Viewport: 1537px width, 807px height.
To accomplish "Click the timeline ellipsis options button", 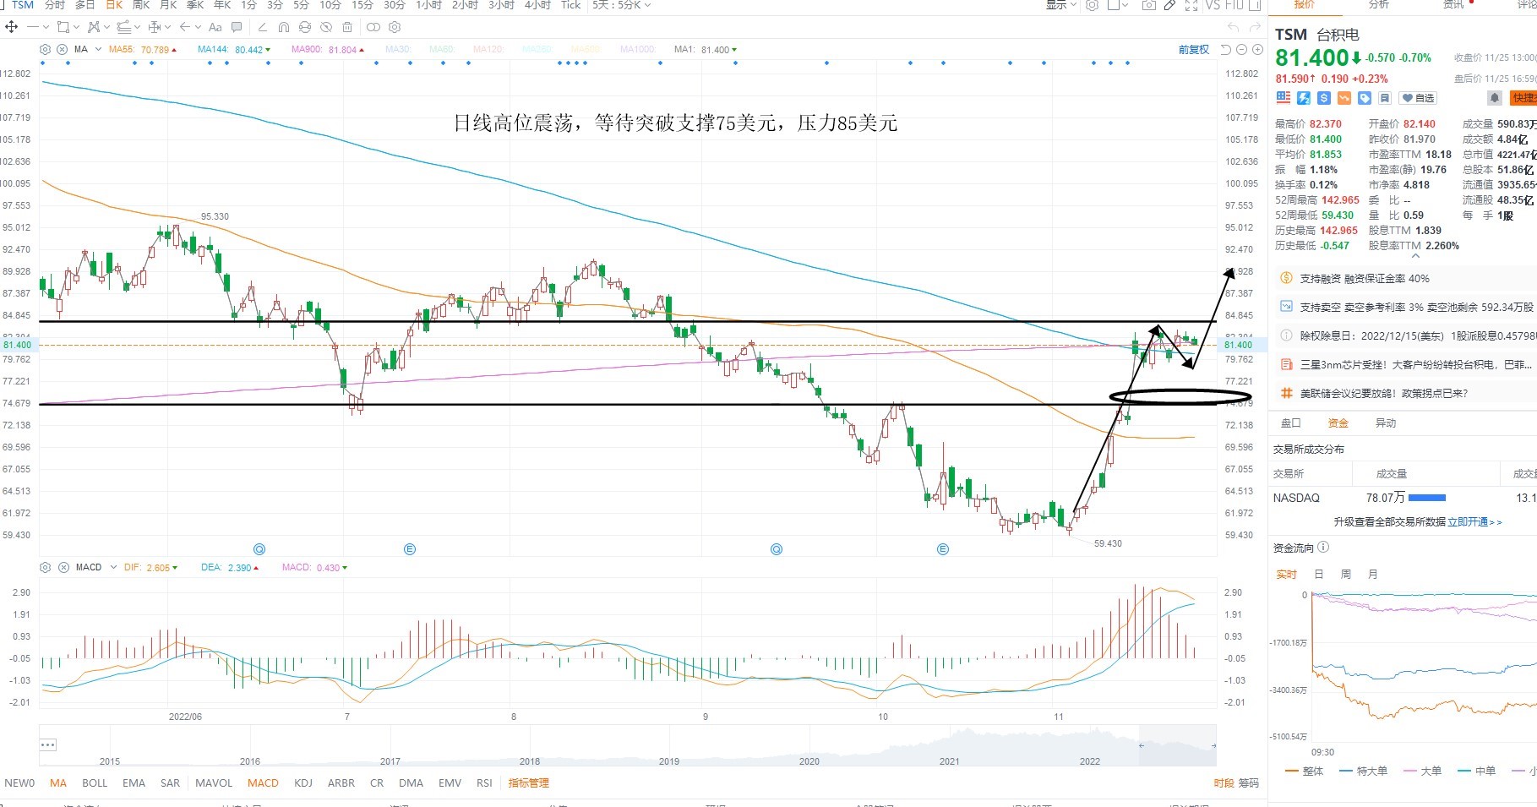I will tap(48, 745).
